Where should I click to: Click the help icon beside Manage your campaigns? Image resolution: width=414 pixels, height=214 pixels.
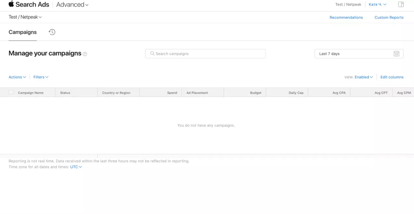pos(85,54)
